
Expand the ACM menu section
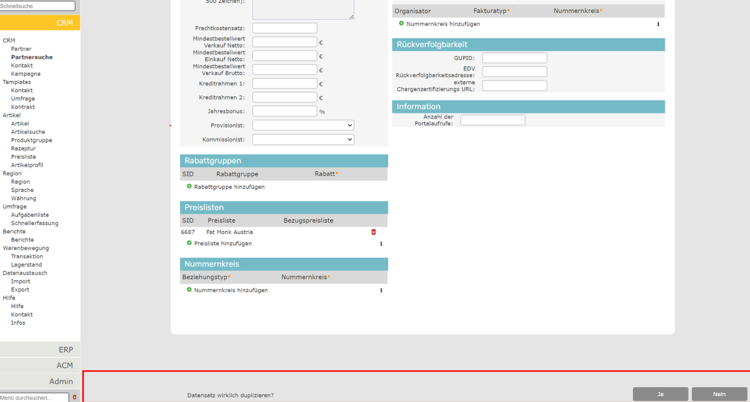pos(40,365)
